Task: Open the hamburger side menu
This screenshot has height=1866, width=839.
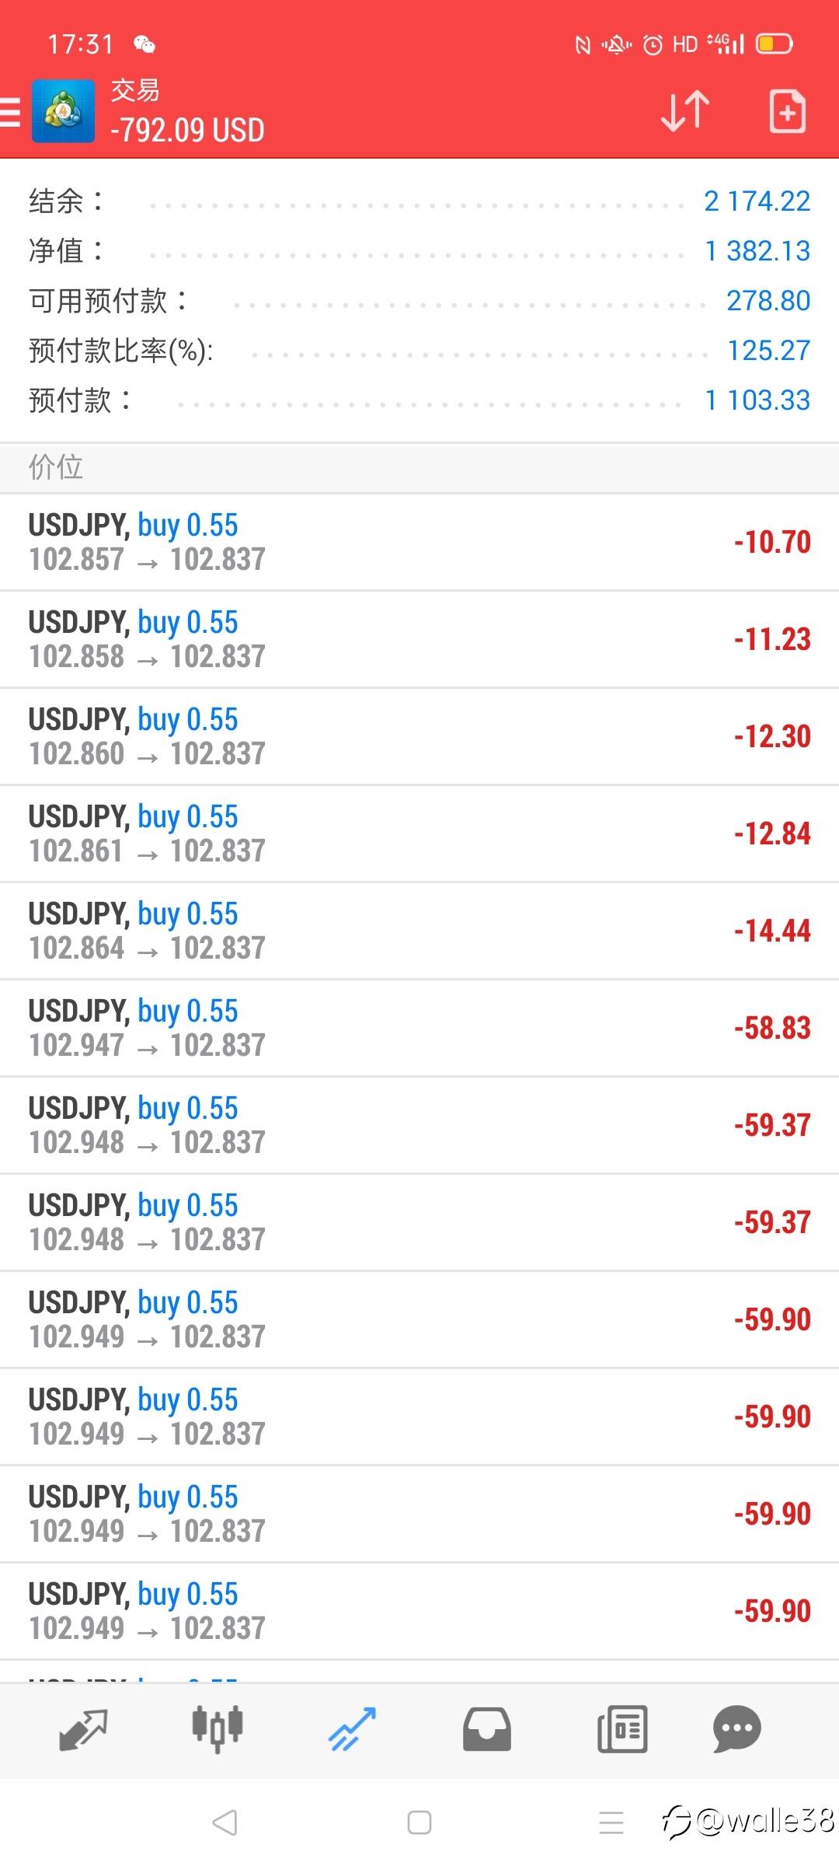Action: coord(11,112)
